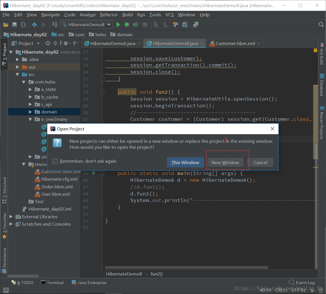Image resolution: width=326 pixels, height=294 pixels.
Task: Toggle fold marker at line 50
Action: (x=102, y=207)
